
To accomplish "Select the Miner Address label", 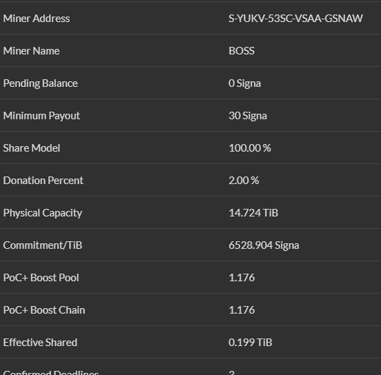I will click(37, 19).
